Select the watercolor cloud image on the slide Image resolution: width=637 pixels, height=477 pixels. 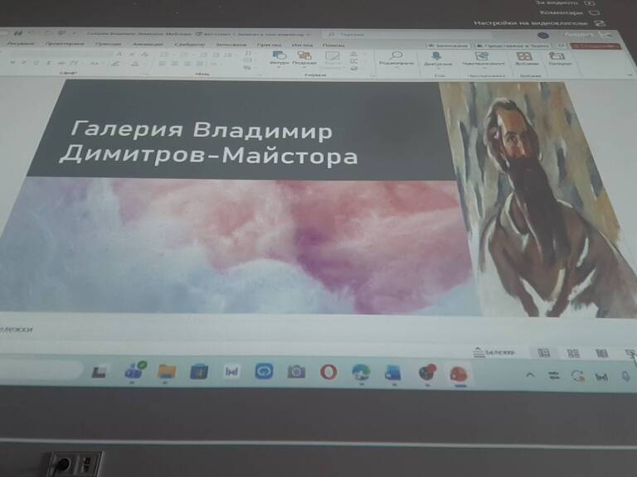click(238, 247)
